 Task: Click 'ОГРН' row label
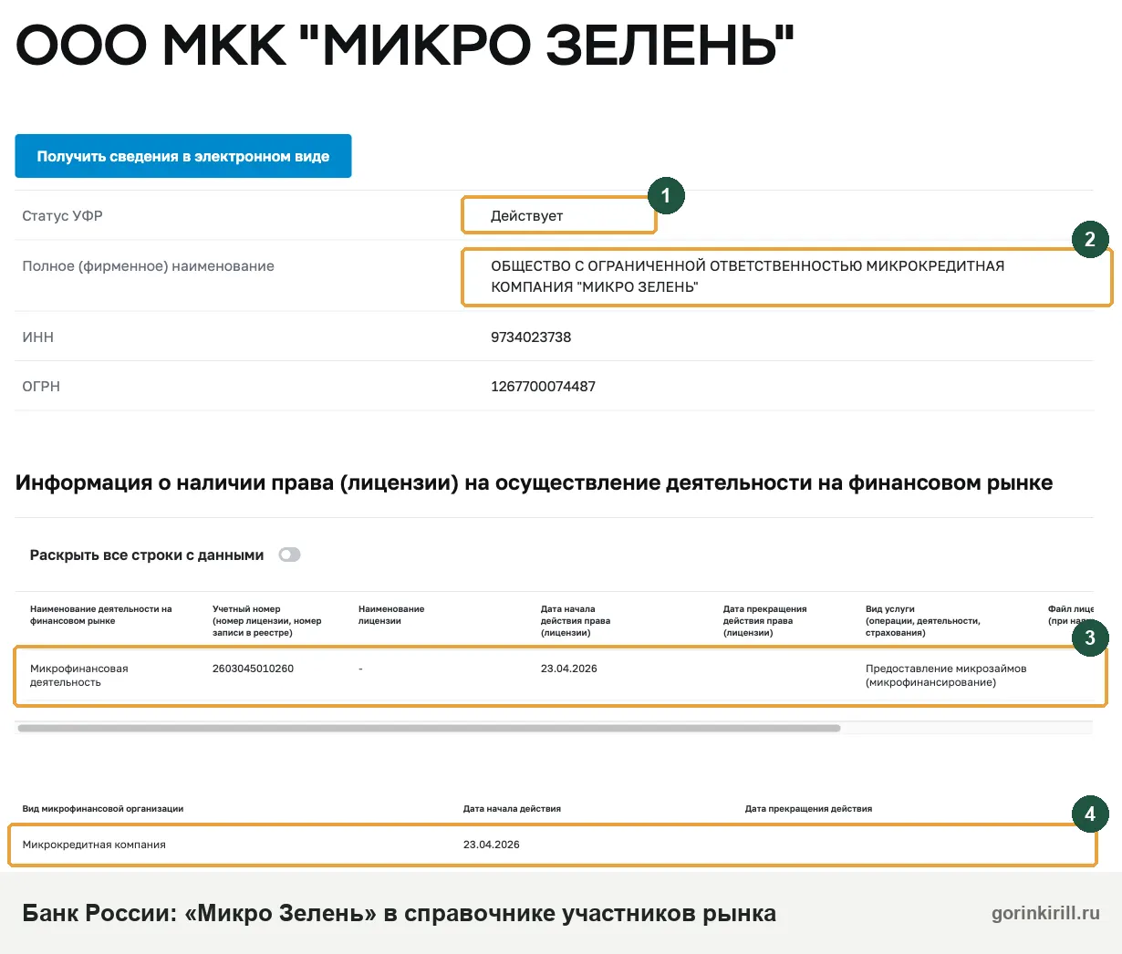41,387
